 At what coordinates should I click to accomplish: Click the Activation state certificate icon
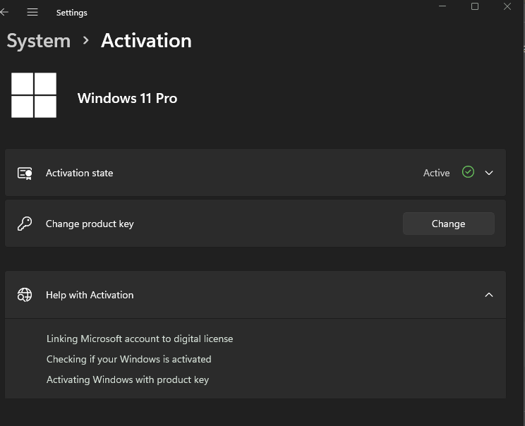point(25,173)
